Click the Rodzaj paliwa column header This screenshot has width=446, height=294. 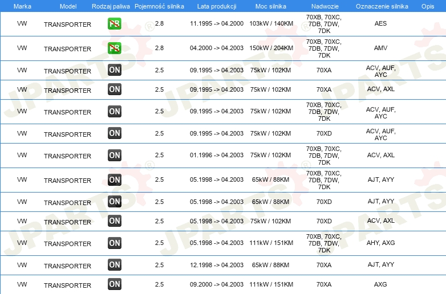pos(111,6)
